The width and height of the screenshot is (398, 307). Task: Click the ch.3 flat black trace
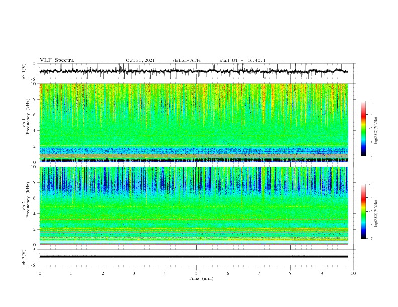194,257
